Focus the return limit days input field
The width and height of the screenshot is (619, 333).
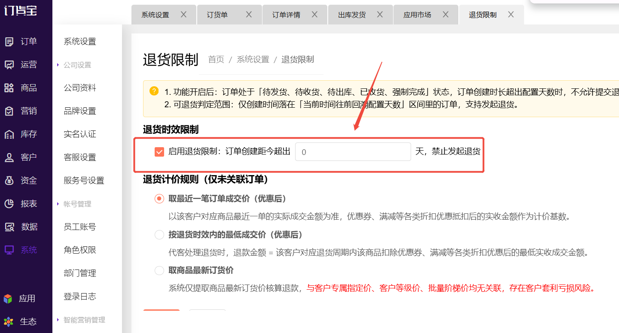(353, 152)
